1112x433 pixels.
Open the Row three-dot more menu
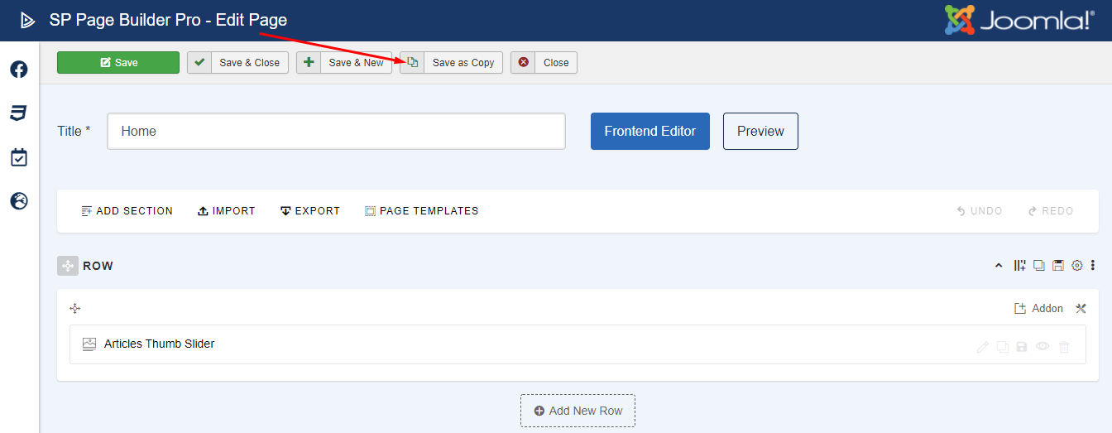click(1093, 266)
